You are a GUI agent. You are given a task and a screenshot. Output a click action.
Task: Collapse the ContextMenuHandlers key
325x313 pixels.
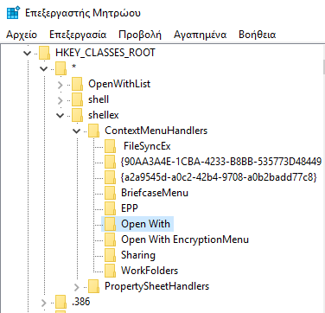(x=77, y=131)
